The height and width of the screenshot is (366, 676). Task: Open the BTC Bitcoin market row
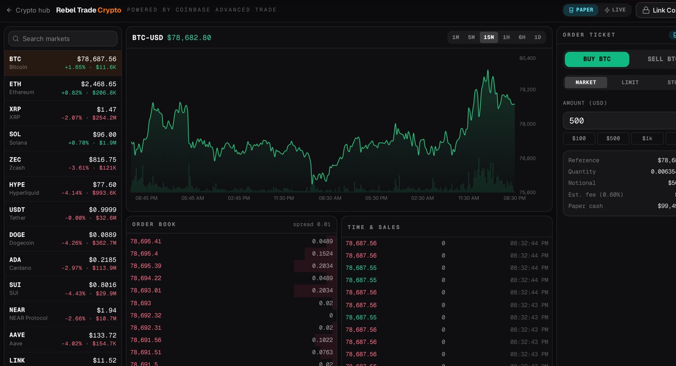[x=63, y=63]
